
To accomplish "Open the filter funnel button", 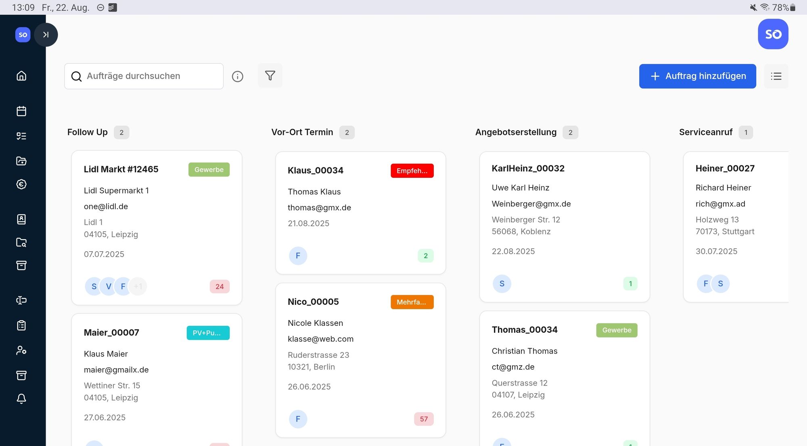I will pos(270,75).
